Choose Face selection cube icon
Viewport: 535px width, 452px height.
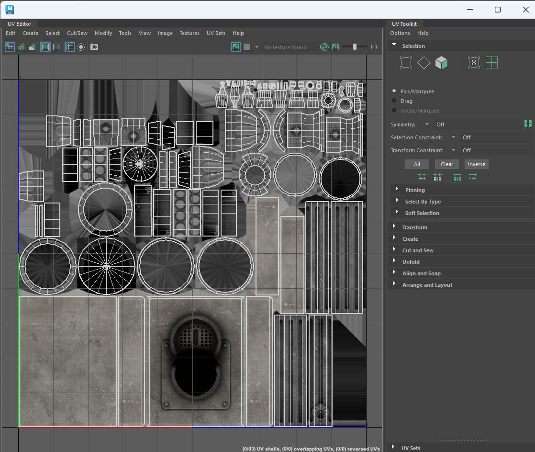pyautogui.click(x=441, y=63)
